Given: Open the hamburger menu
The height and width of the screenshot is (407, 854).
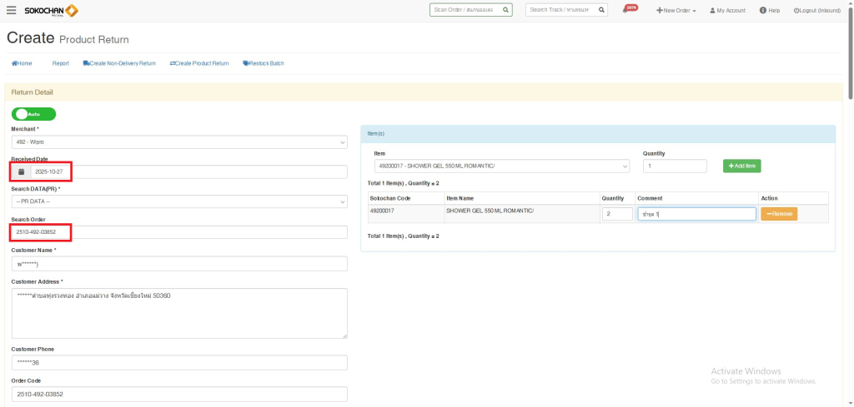Looking at the screenshot, I should (x=11, y=10).
